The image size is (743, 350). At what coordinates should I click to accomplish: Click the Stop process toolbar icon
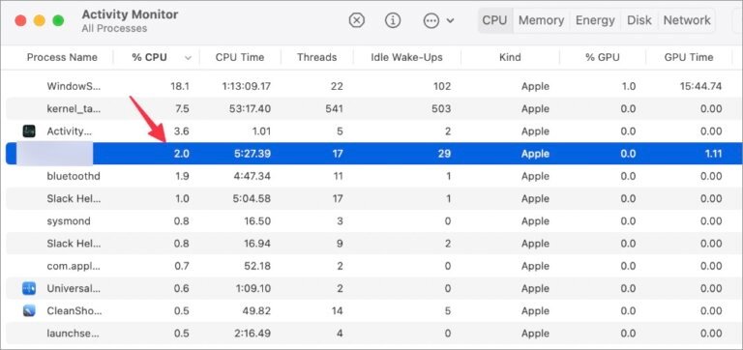tap(357, 20)
